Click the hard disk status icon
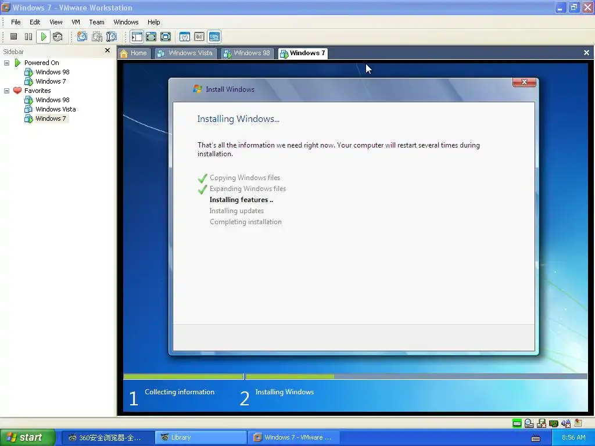 [x=517, y=423]
